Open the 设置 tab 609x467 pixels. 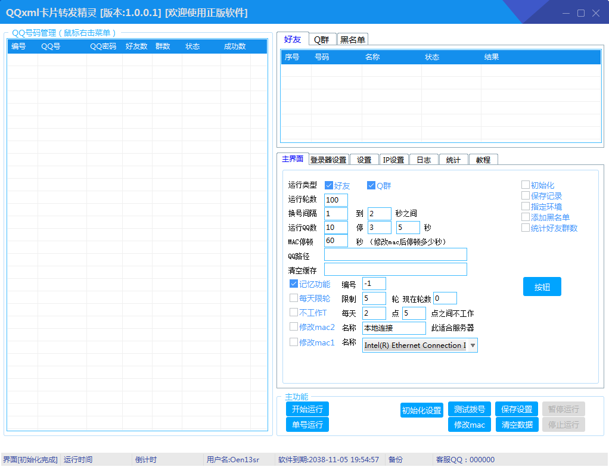point(364,160)
